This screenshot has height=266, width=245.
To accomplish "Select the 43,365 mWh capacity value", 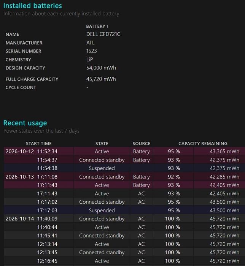I will coord(224,151).
